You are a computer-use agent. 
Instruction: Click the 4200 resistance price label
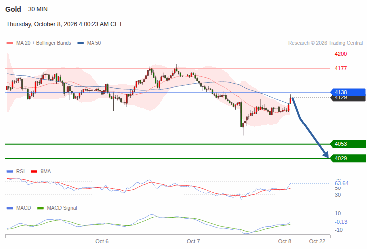341,54
